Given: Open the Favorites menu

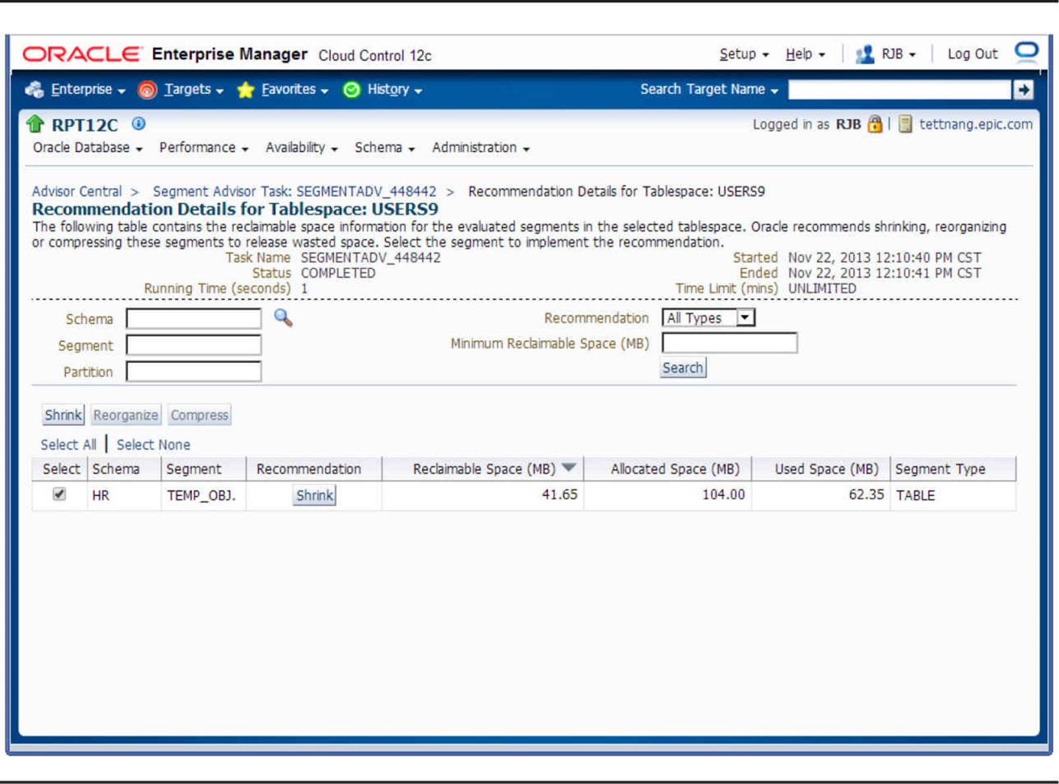Looking at the screenshot, I should point(295,90).
